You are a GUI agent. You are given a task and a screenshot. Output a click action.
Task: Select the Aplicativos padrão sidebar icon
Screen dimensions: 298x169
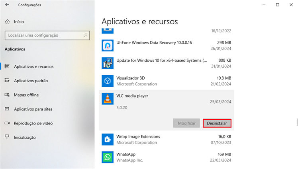pyautogui.click(x=7, y=80)
